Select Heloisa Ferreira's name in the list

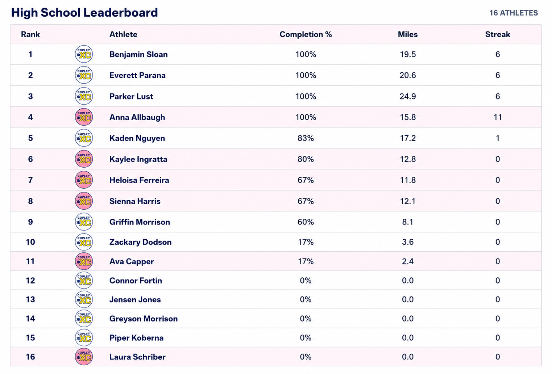[x=139, y=180]
